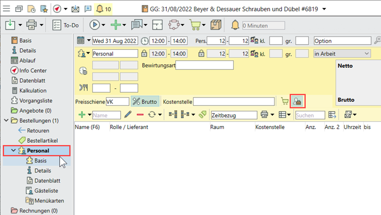Open the To-Do list button
Image resolution: width=381 pixels, height=215 pixels.
click(x=66, y=25)
